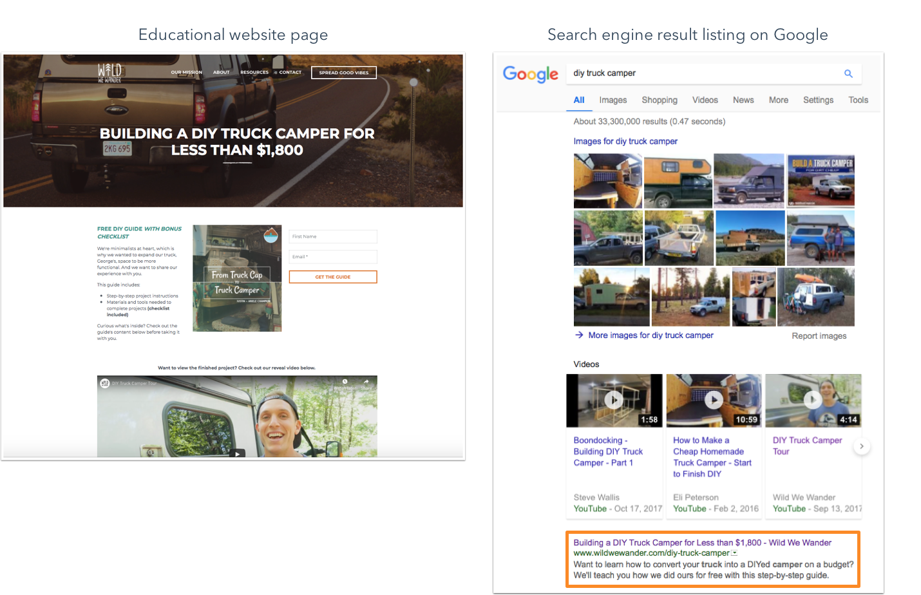Play the embedded reveal video on the website
921x595 pixels.
pyautogui.click(x=238, y=453)
